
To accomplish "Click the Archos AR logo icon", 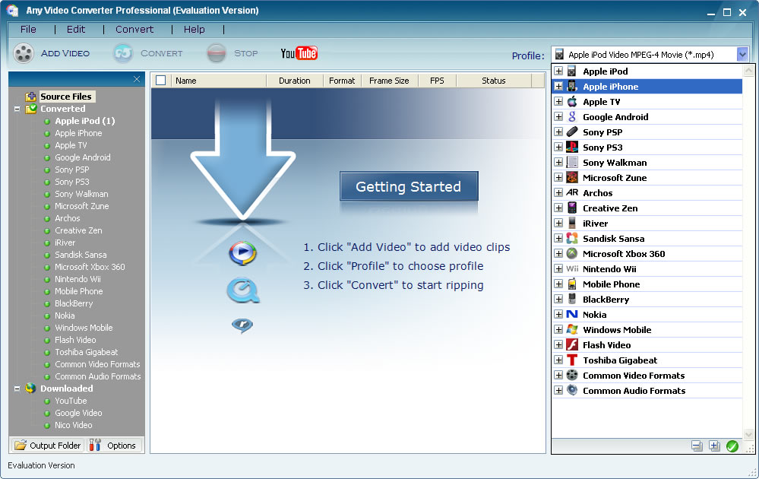I will pyautogui.click(x=572, y=193).
